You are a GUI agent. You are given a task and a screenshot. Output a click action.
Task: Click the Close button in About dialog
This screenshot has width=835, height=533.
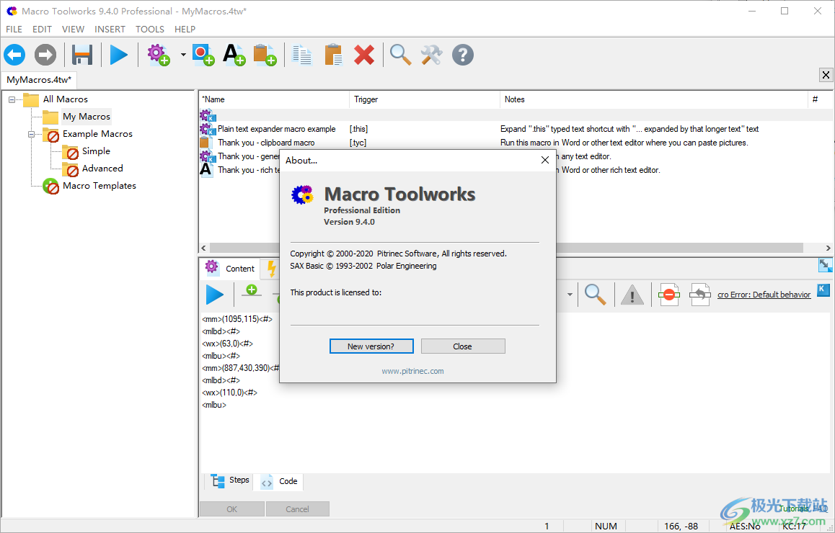tap(463, 346)
